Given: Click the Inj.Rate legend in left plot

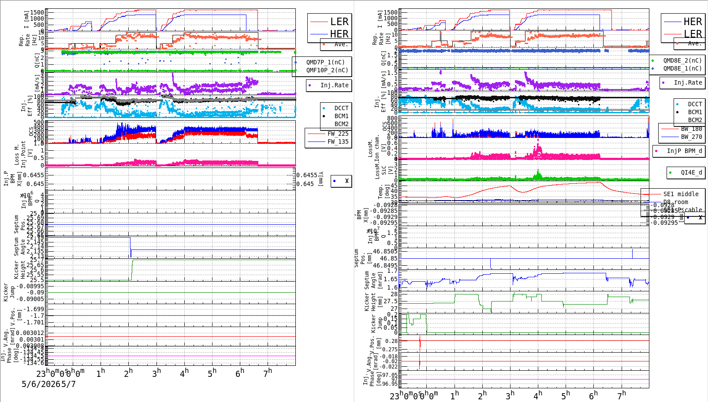Looking at the screenshot, I should (x=334, y=85).
